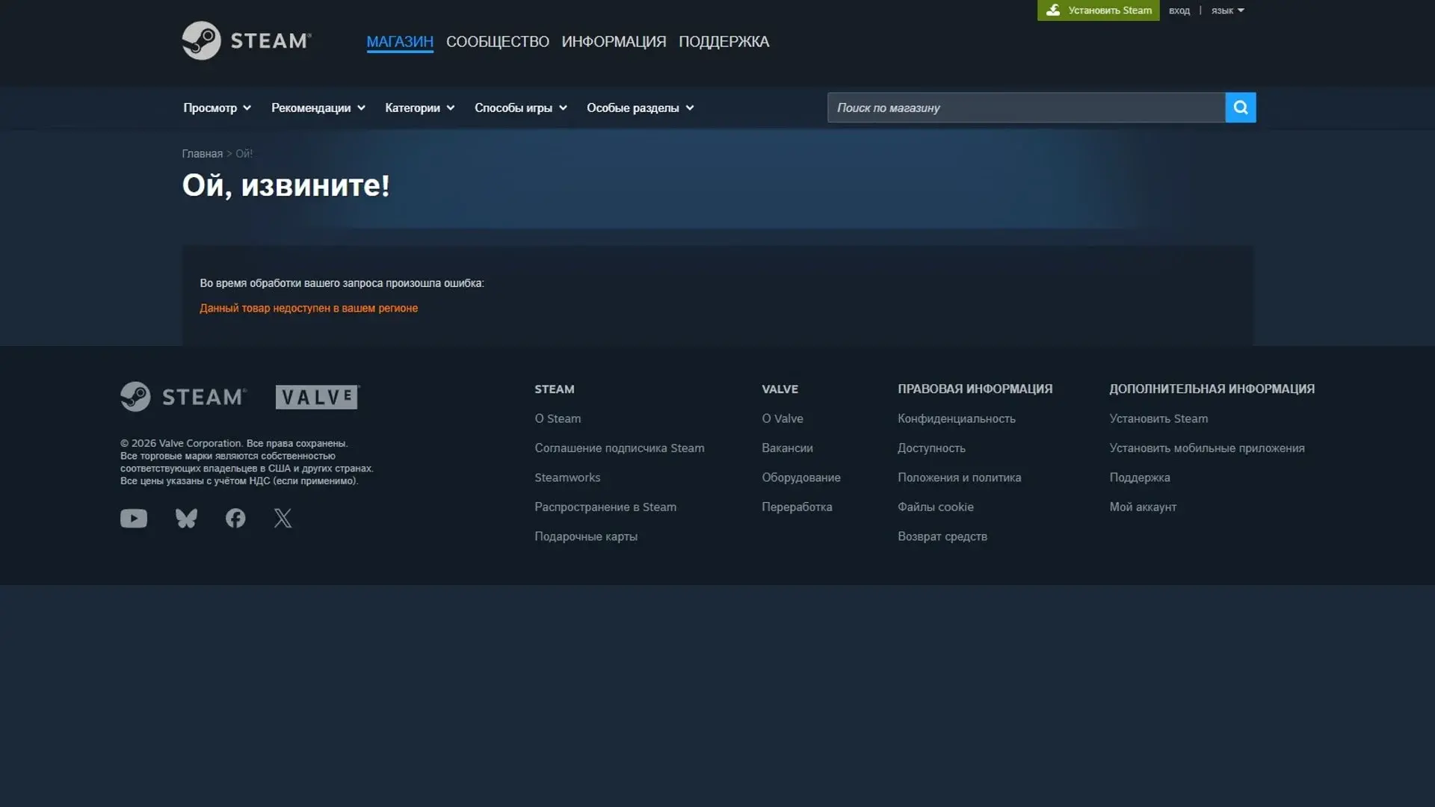Open the Возврат средств link
Image resolution: width=1435 pixels, height=807 pixels.
[x=942, y=536]
